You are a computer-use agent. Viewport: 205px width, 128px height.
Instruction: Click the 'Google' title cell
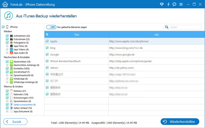[x=54, y=55]
